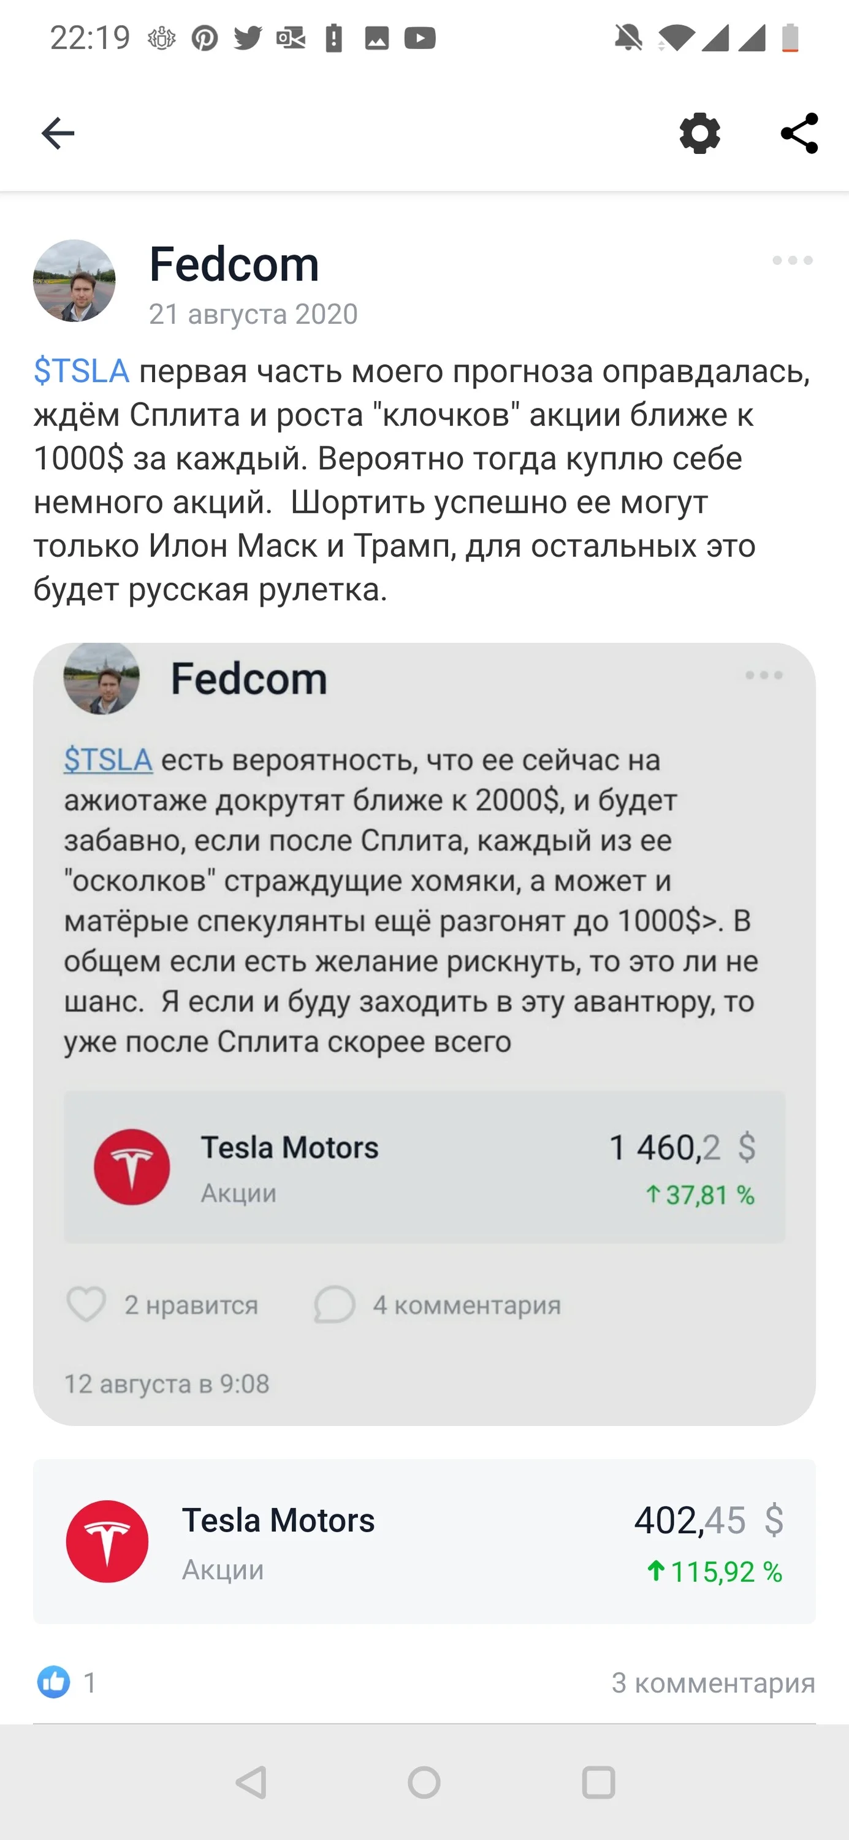Screen dimensions: 849x1840
Task: Open the Fedcom author name at top
Action: click(234, 264)
